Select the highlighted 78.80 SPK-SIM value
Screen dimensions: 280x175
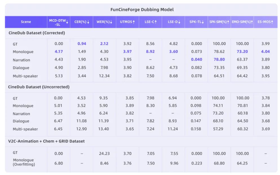coord(219,59)
